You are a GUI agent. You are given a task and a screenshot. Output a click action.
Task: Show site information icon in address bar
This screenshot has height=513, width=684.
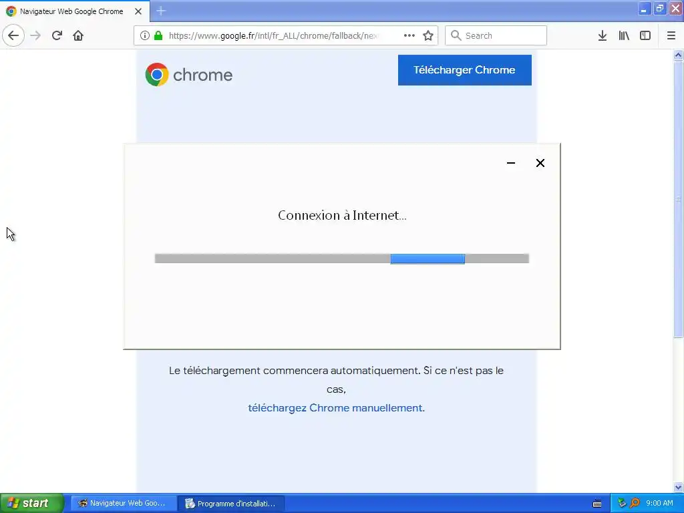145,35
